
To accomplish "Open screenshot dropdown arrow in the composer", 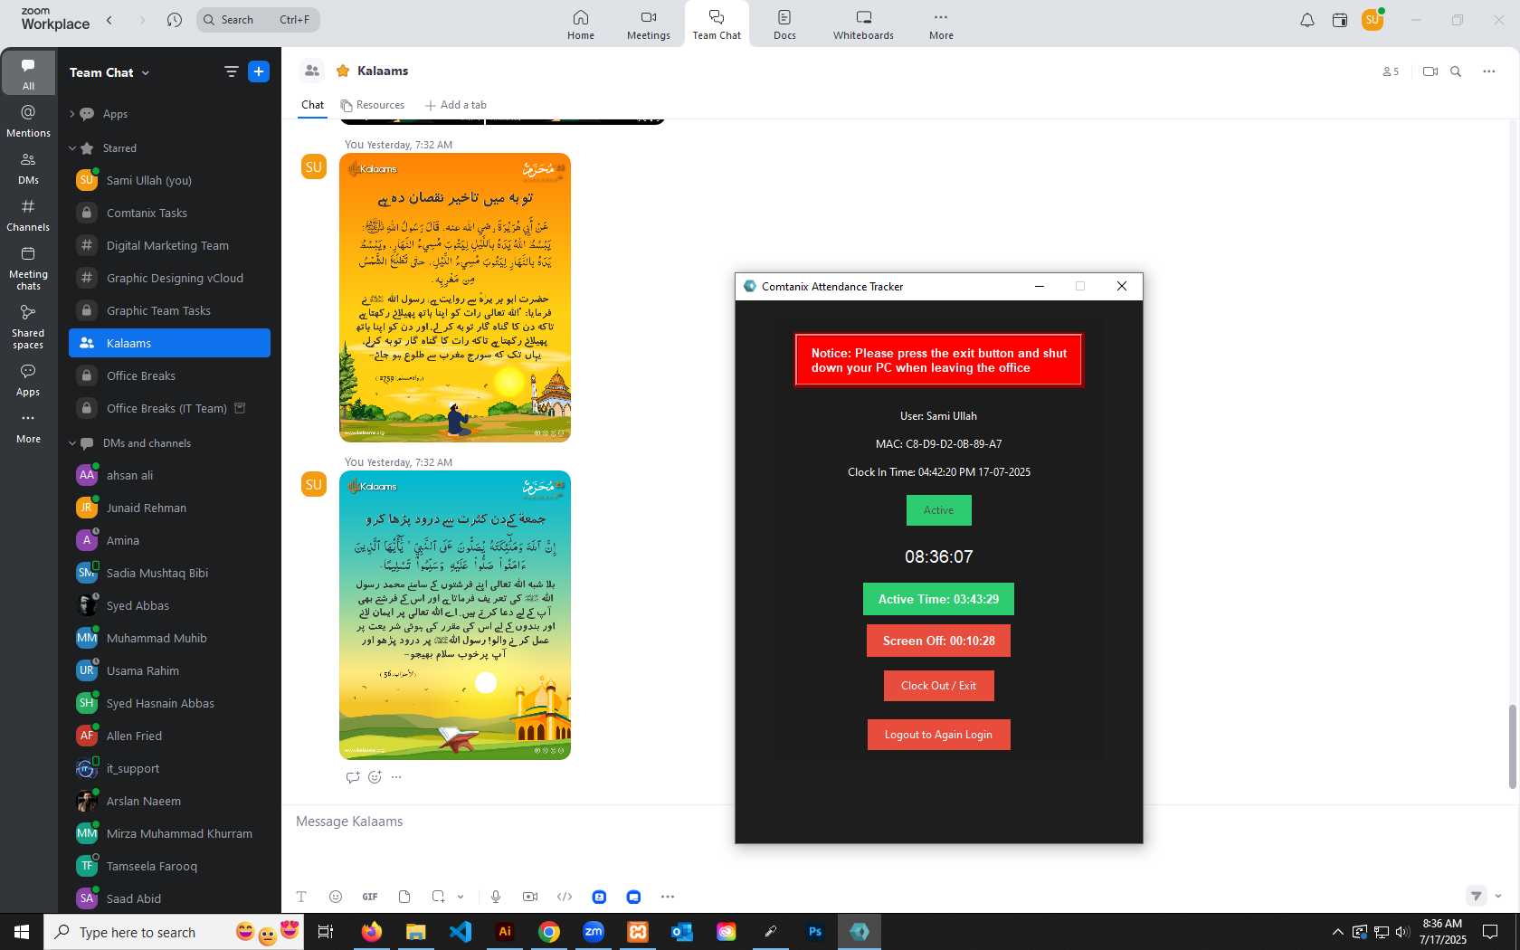I will pos(461,897).
